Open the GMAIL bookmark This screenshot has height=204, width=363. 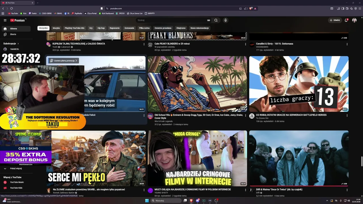coord(58,13)
